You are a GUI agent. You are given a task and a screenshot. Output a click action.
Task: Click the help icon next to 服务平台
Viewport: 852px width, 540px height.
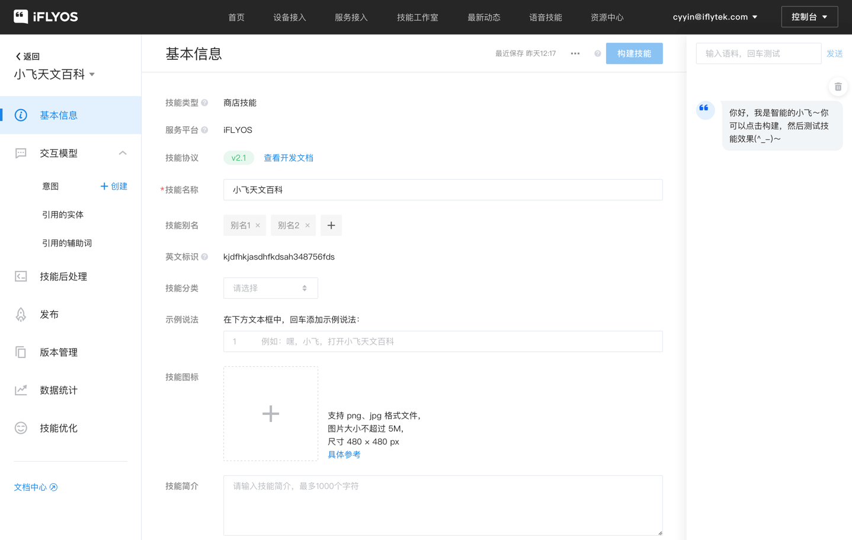pyautogui.click(x=204, y=130)
